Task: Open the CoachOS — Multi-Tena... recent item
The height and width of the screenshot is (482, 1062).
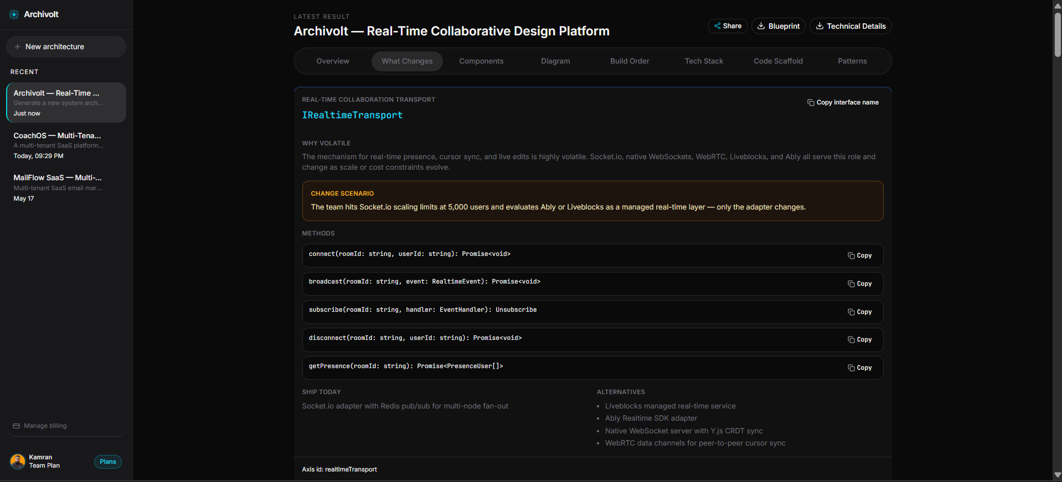Action: pyautogui.click(x=66, y=145)
